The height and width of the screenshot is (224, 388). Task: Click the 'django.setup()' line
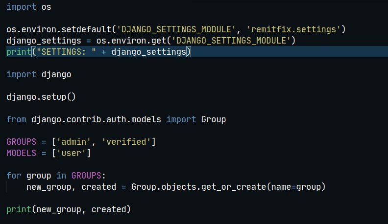[x=41, y=97]
